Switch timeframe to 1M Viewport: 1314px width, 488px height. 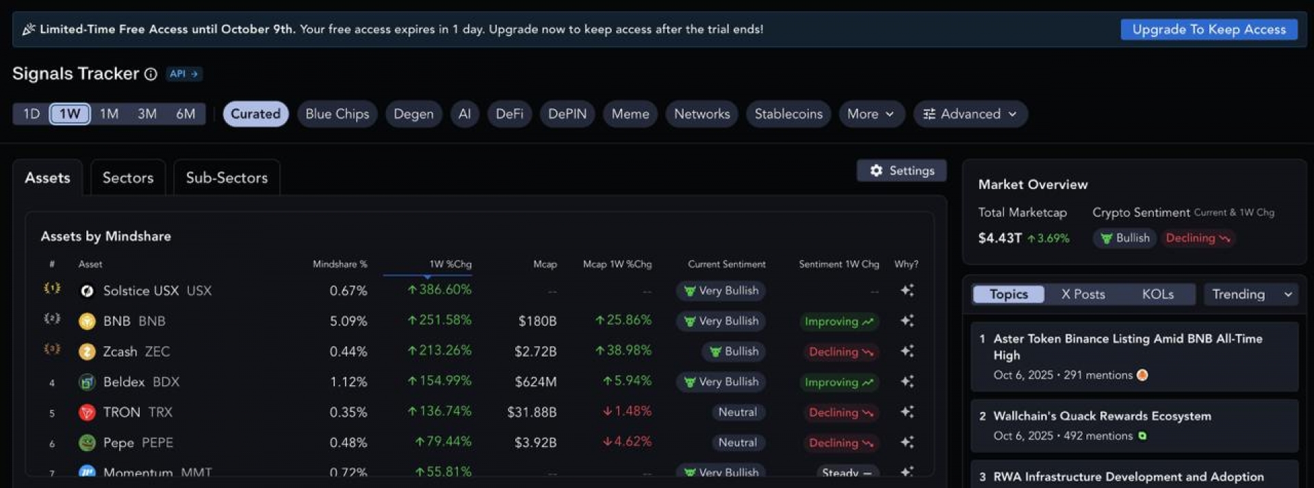point(109,114)
